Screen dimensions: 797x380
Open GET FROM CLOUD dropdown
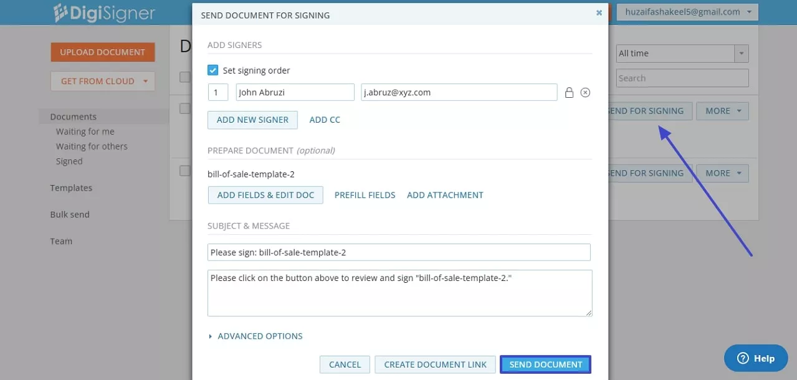pos(103,81)
